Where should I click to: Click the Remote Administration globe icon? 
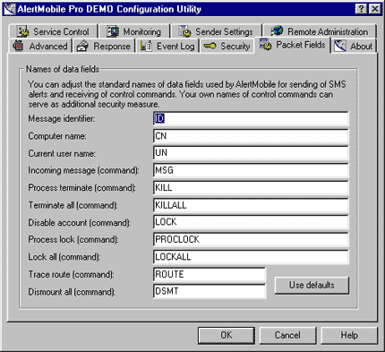[277, 30]
